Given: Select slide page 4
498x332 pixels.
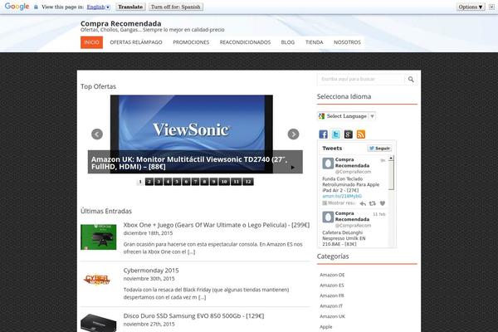Looking at the screenshot, I should 168,182.
